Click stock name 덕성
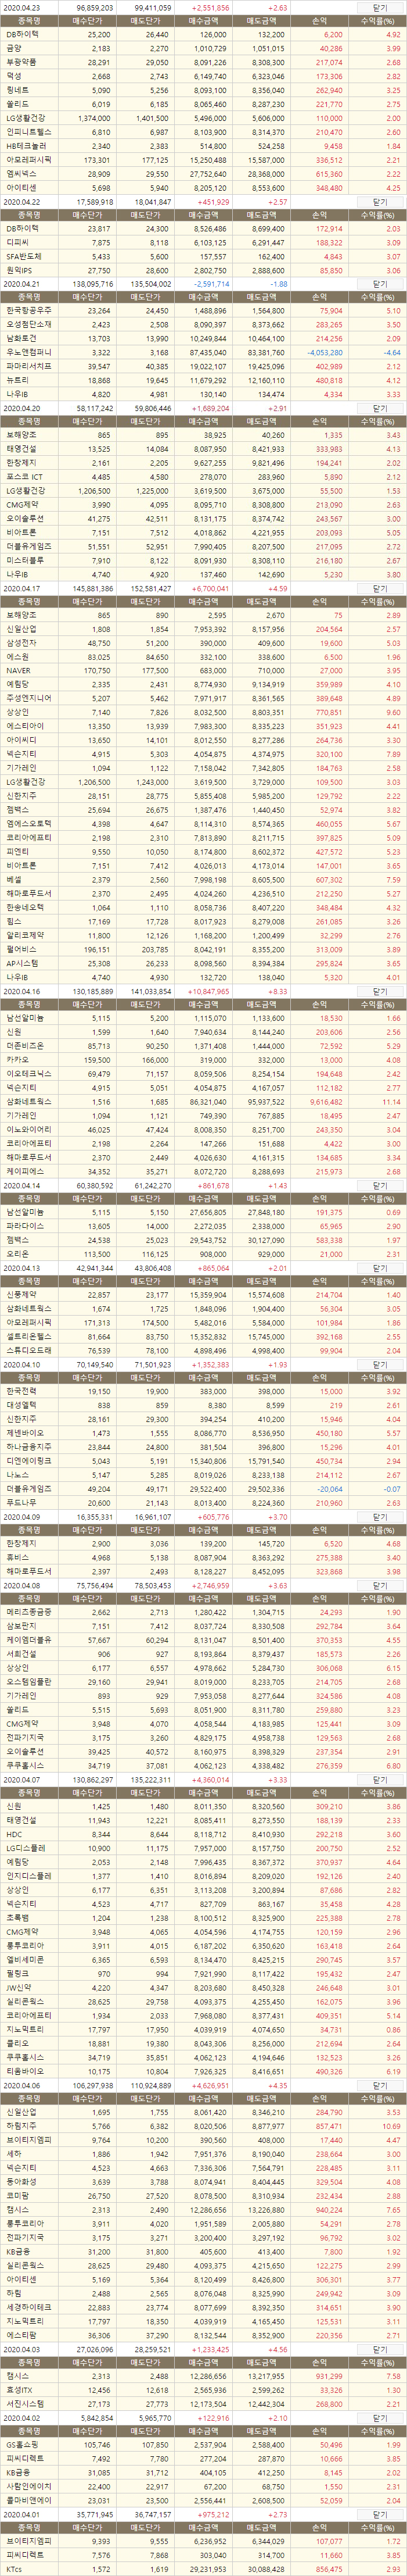 point(13,76)
